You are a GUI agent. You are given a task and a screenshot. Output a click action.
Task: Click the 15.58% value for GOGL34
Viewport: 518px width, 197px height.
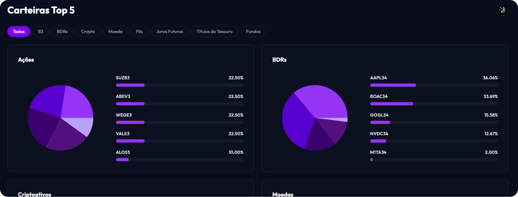[x=491, y=115]
